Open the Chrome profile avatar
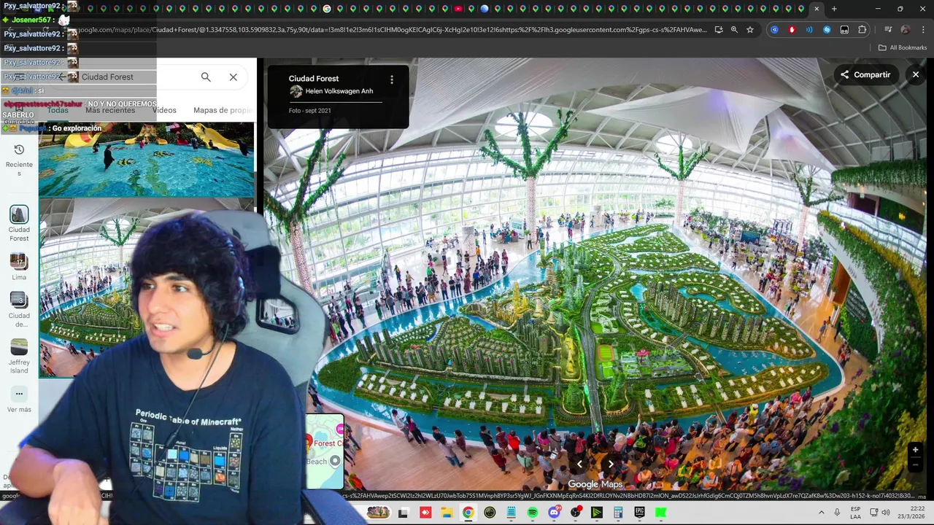The height and width of the screenshot is (525, 934). 906,30
